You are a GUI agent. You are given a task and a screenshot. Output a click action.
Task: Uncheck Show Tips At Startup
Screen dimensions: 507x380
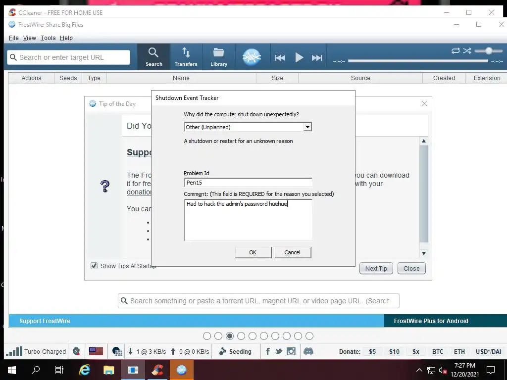[x=94, y=266]
